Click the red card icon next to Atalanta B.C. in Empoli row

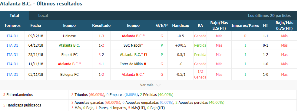click(x=145, y=55)
